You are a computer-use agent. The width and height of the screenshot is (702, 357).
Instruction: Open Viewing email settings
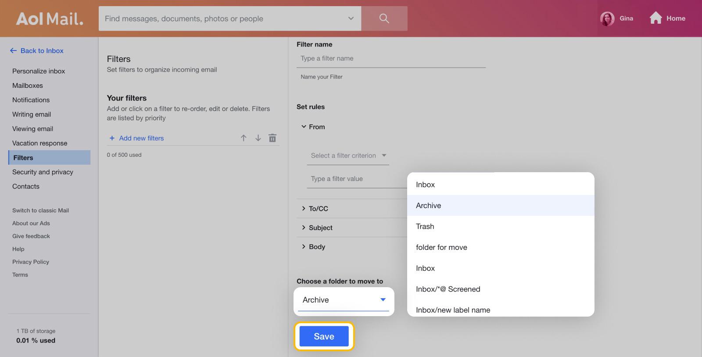32,129
